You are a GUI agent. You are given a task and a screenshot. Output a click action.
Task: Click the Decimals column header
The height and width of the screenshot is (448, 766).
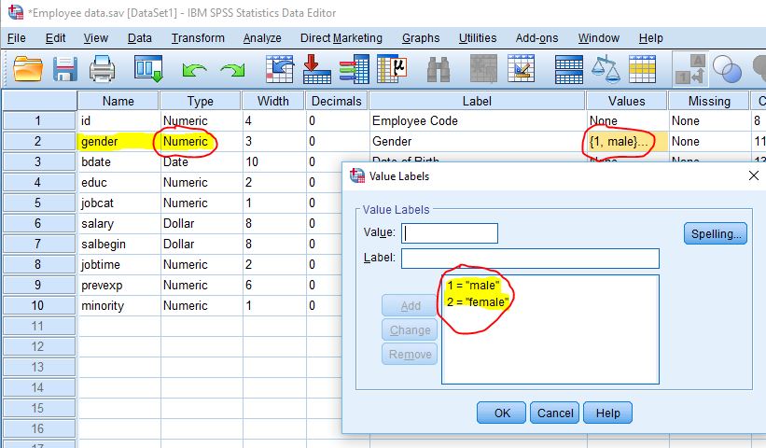[x=336, y=101]
